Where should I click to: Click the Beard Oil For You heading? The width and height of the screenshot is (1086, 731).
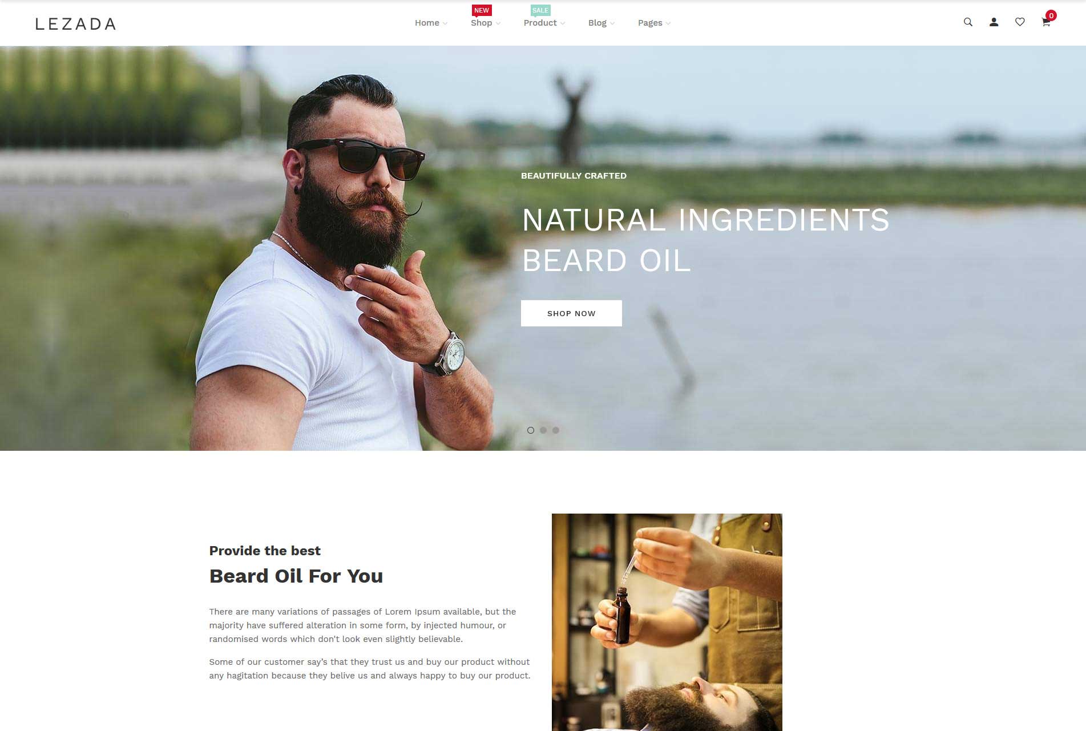click(296, 576)
